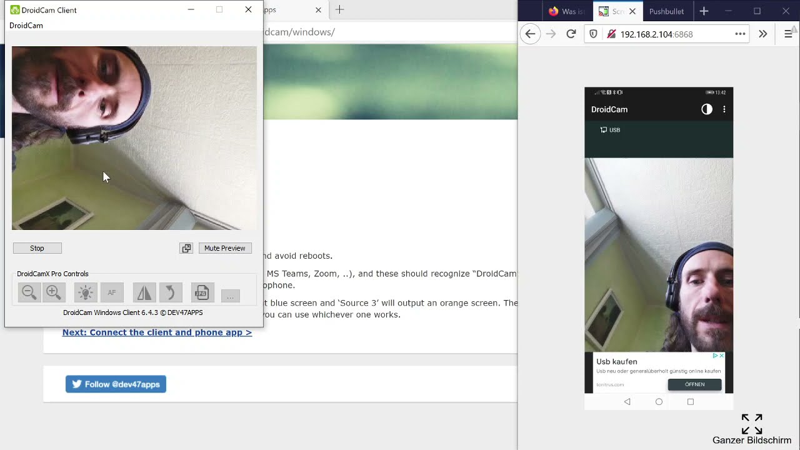Enter fullscreen with Ganzer Bildschirm

(x=752, y=430)
